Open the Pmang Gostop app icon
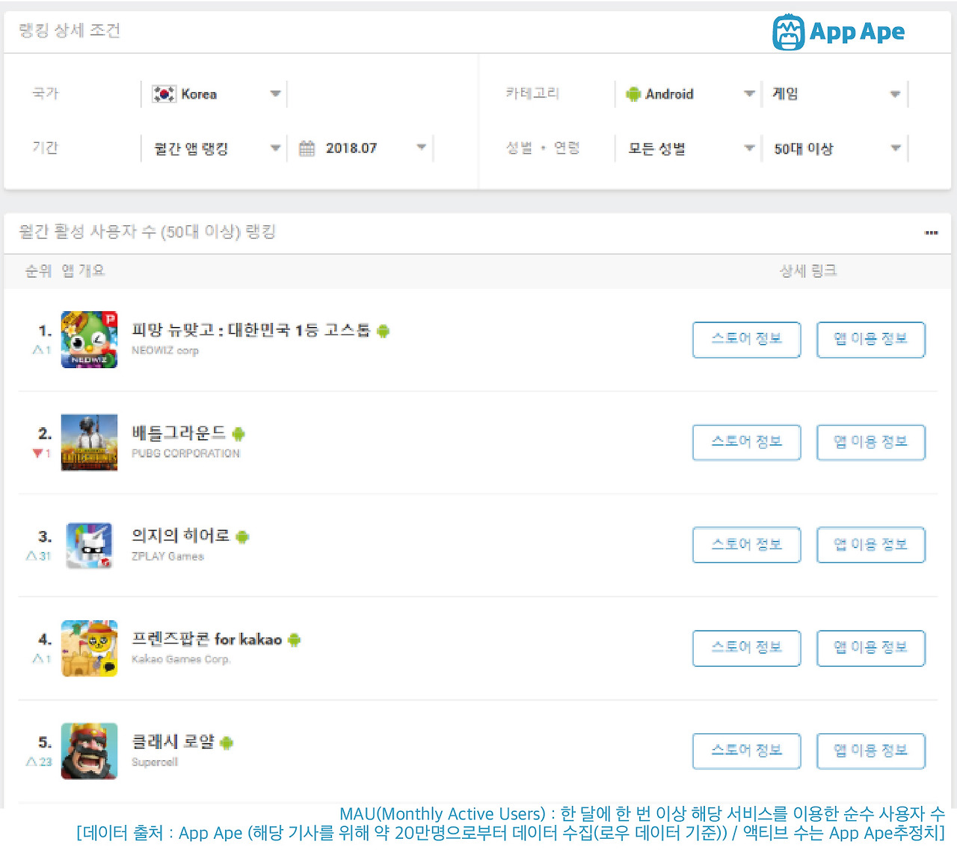This screenshot has width=957, height=850. point(89,340)
